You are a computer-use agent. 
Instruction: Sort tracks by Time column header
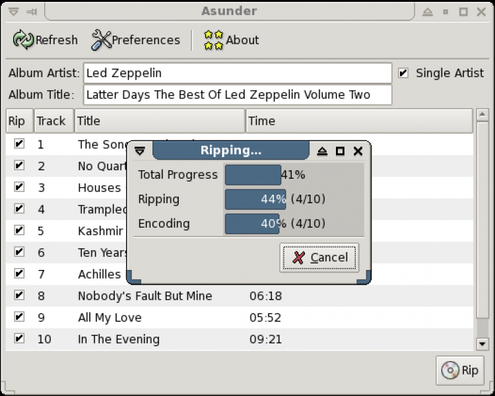click(359, 121)
